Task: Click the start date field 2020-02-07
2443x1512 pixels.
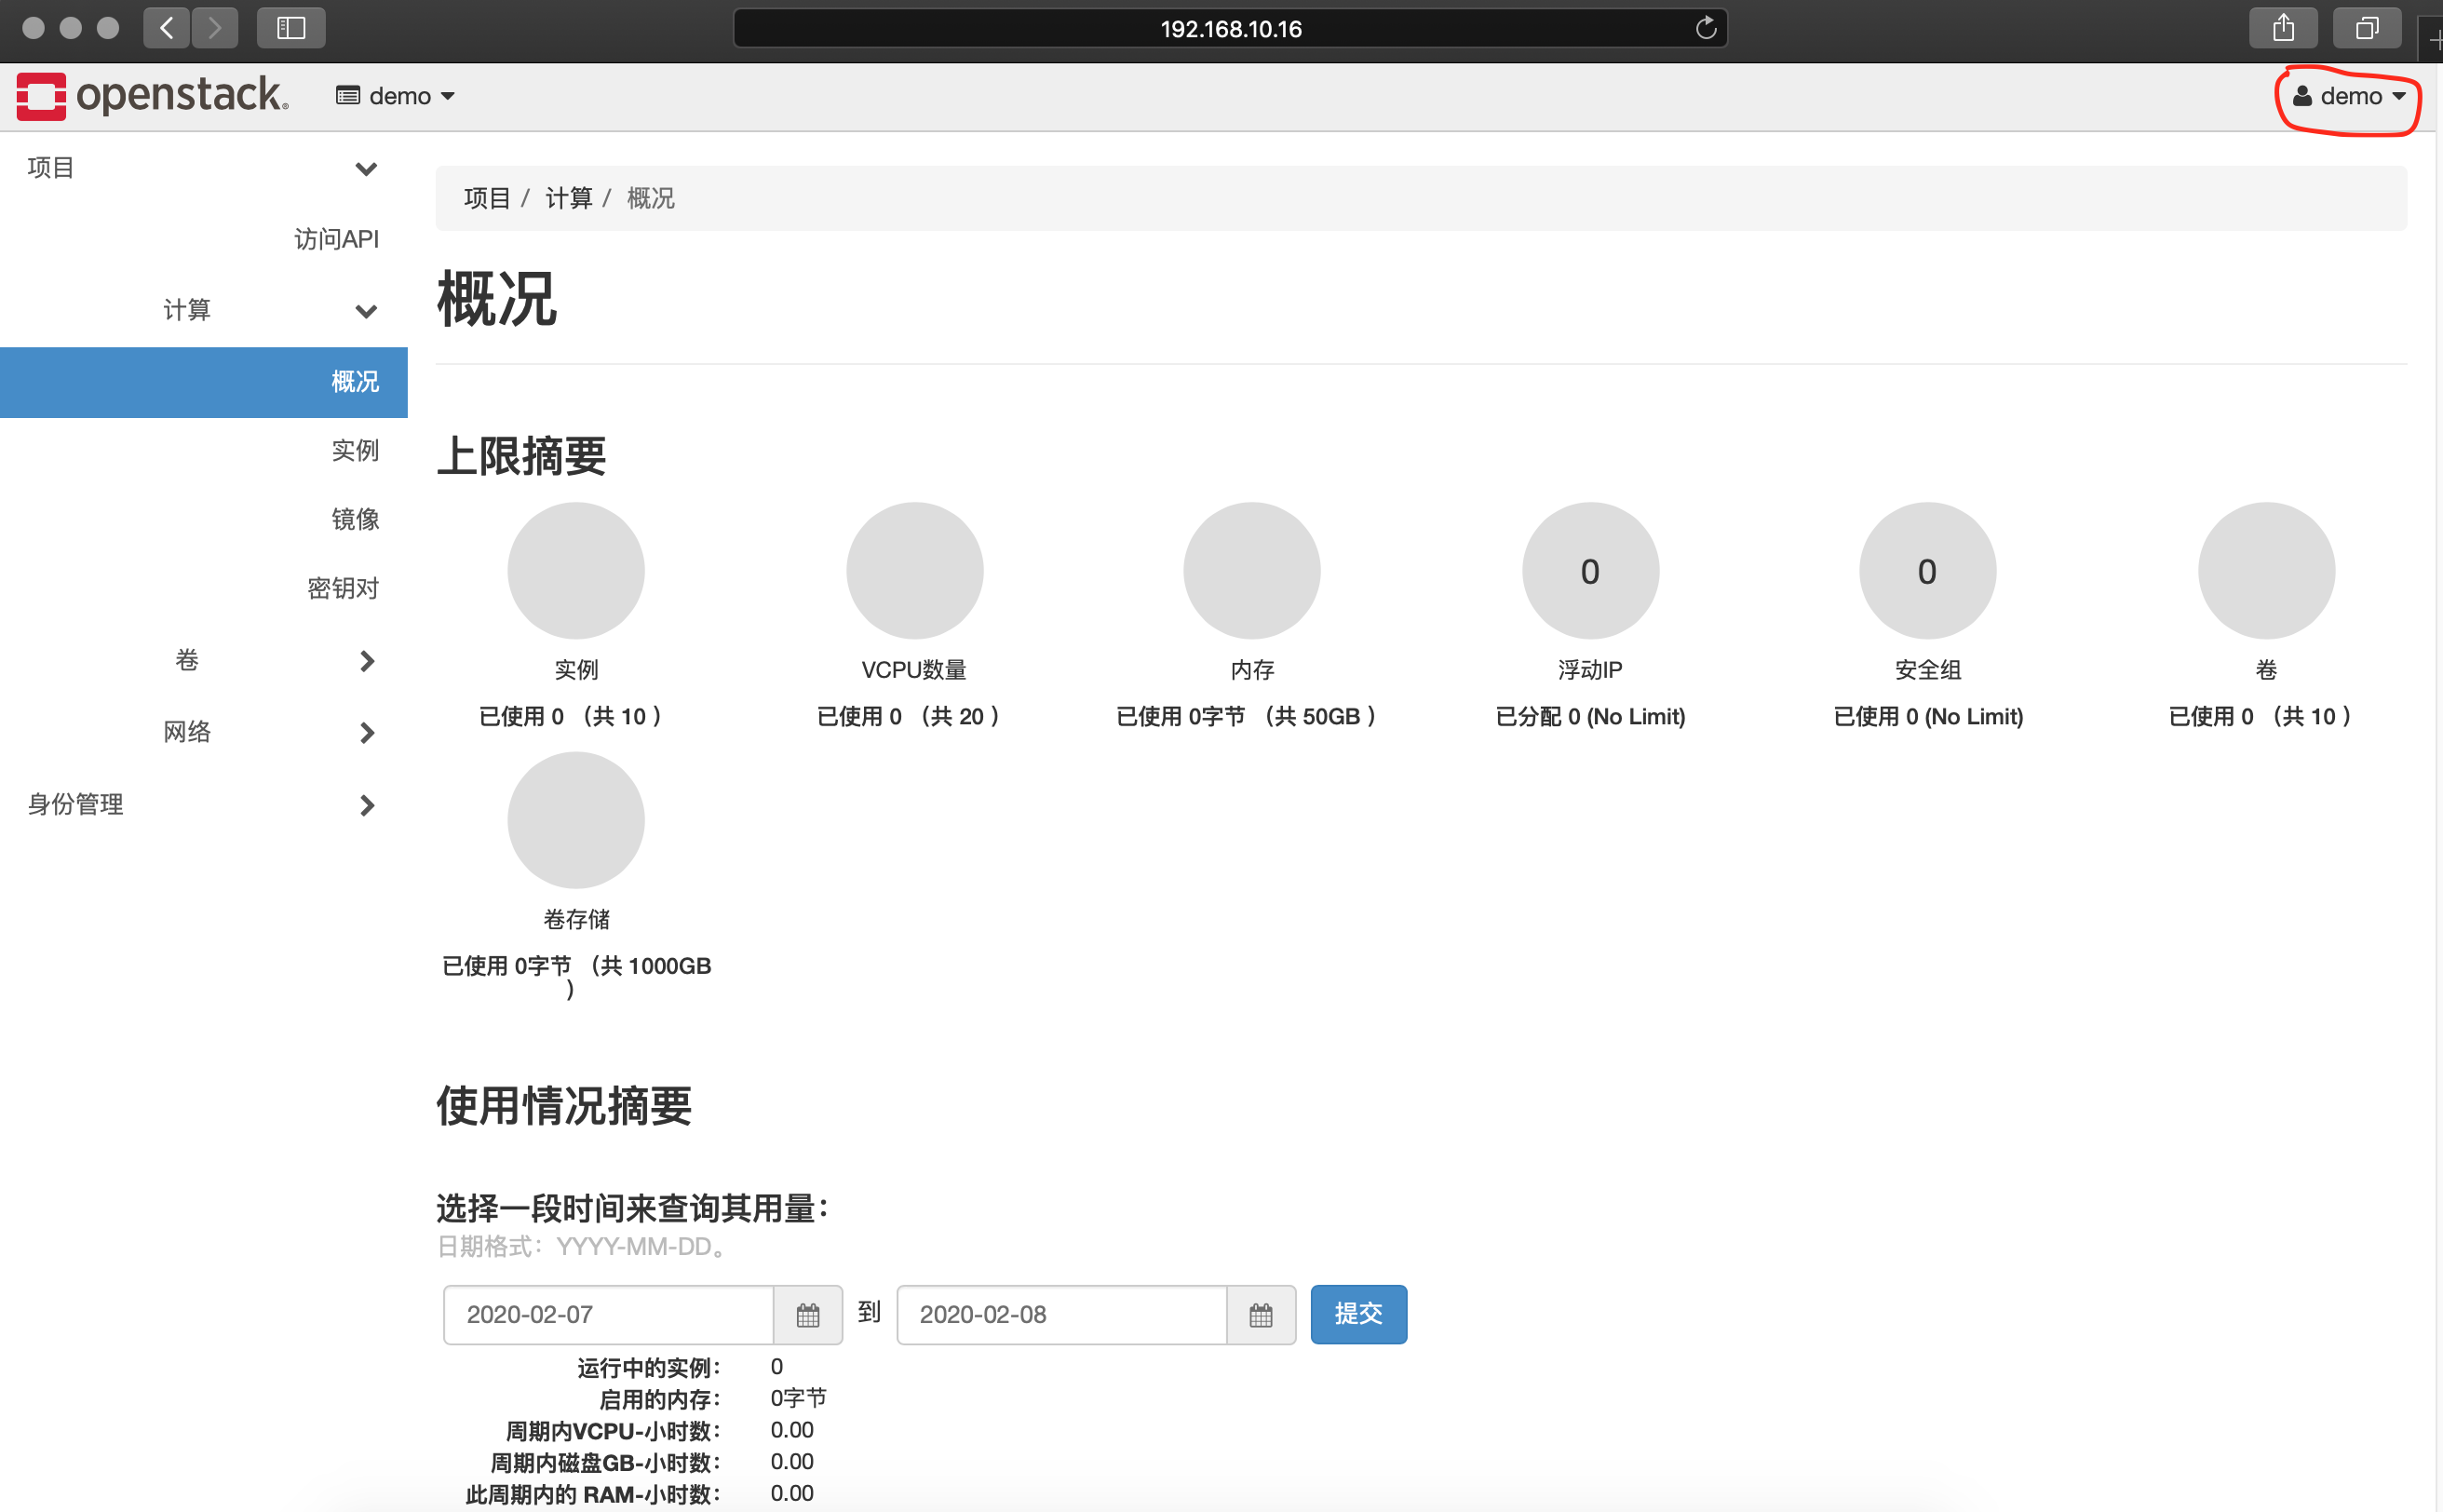Action: [x=608, y=1315]
